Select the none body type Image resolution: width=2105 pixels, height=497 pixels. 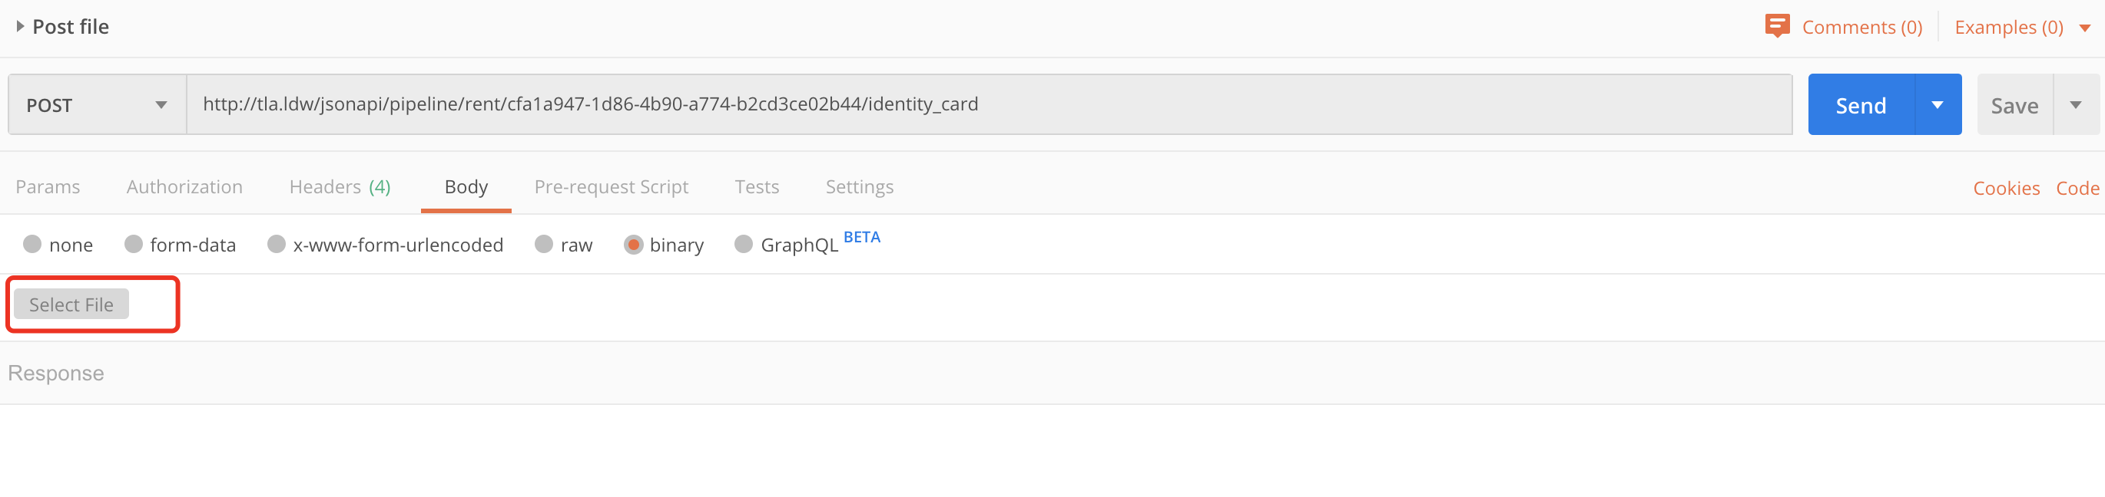33,244
